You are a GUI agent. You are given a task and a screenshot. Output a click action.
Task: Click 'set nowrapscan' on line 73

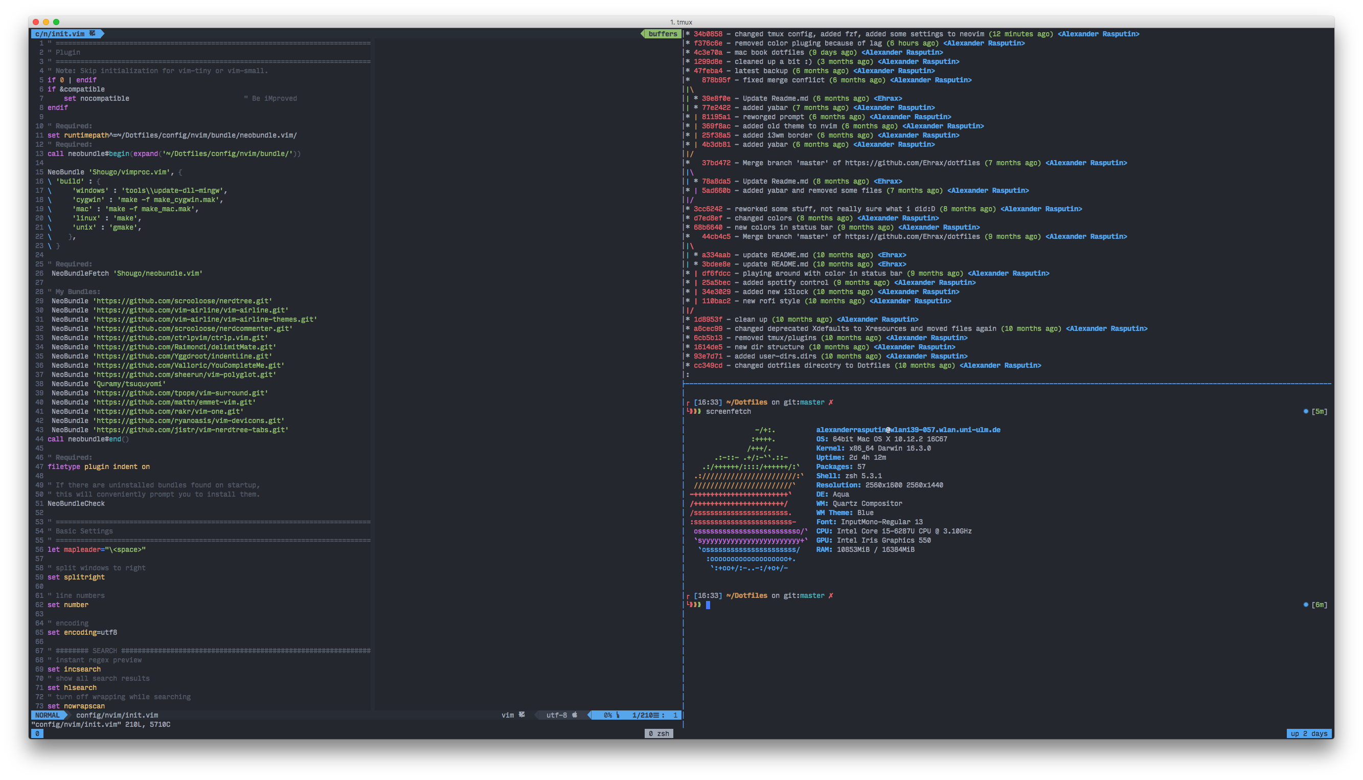(76, 706)
